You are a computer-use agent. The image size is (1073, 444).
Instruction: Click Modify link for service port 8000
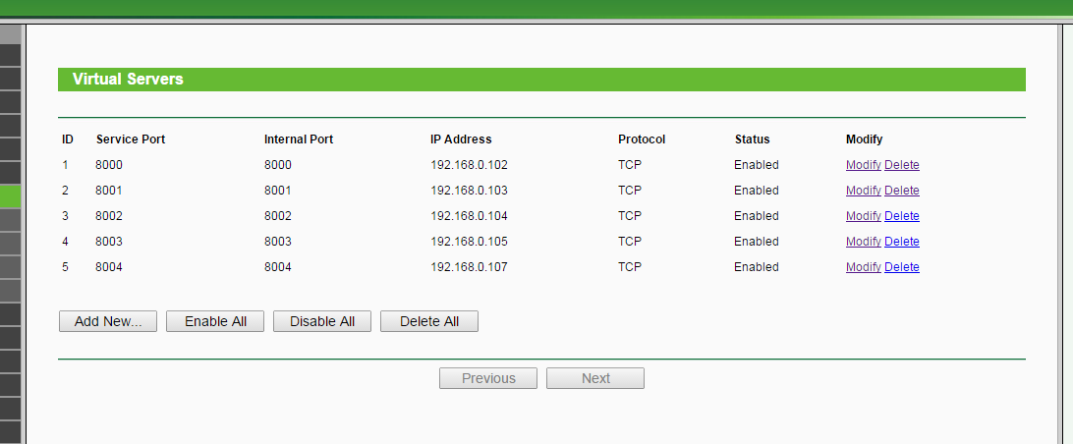click(x=863, y=165)
